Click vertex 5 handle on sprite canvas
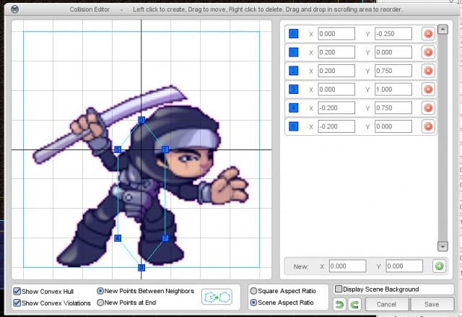Screen dimensions: 462x317 (118, 149)
